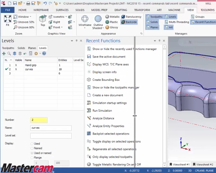Image resolution: width=216 pixels, height=173 pixels.
Task: Click Backplot selected operations entry
Action: click(111, 134)
